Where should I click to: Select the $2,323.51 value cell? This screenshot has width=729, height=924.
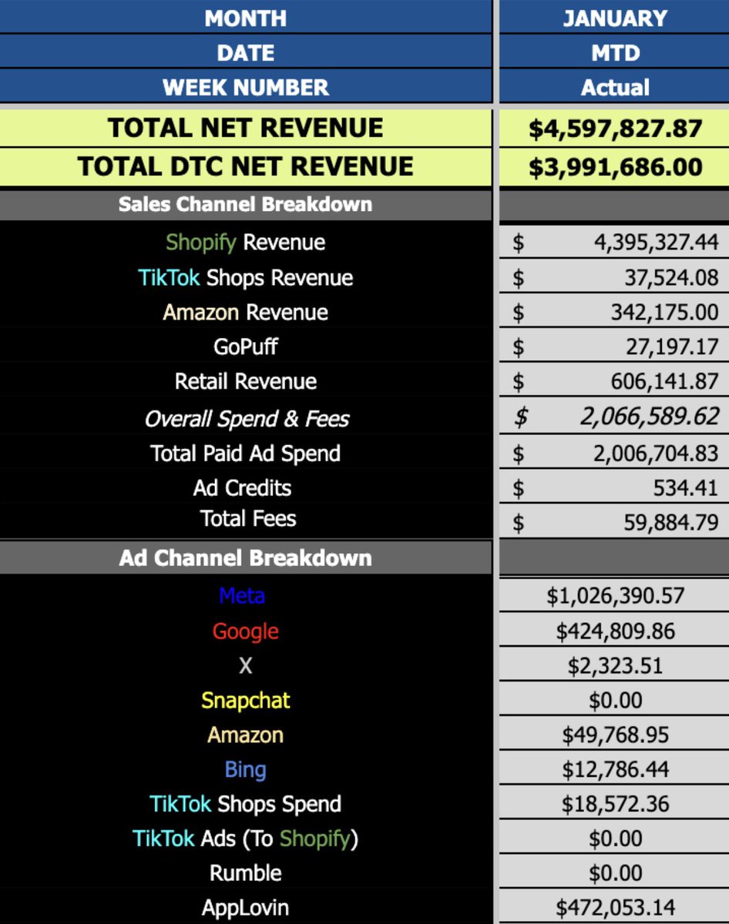[x=614, y=665]
